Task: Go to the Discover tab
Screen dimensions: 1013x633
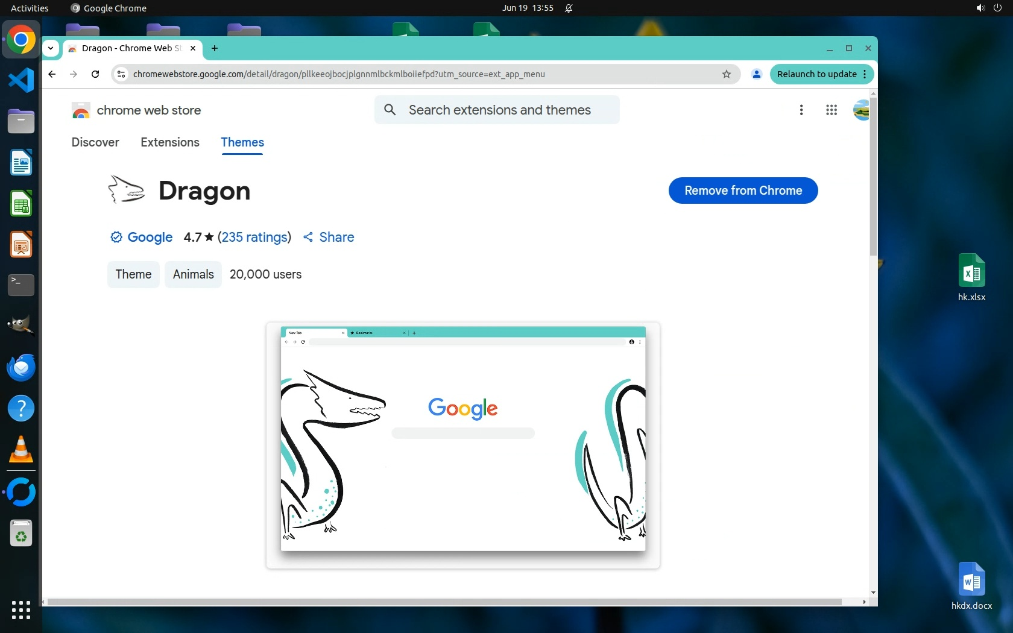Action: pyautogui.click(x=95, y=142)
